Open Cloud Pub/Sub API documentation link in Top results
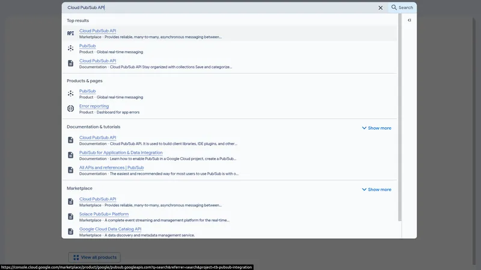481x270 pixels. pos(97,61)
